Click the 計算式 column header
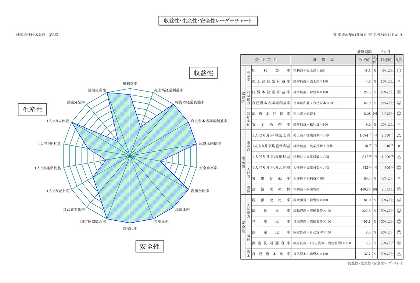 323,60
